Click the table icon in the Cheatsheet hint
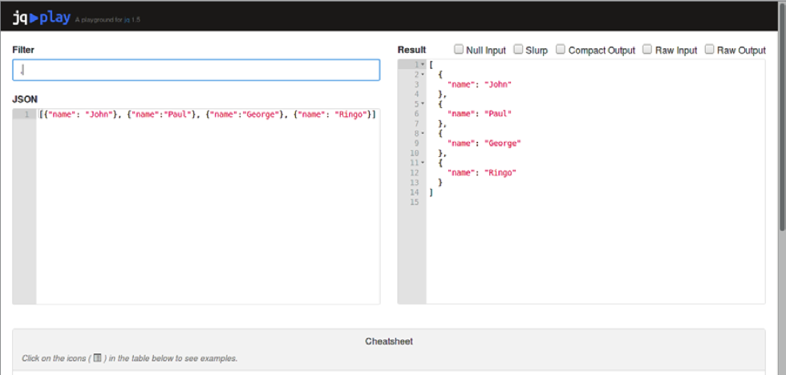This screenshot has width=786, height=375. point(98,358)
